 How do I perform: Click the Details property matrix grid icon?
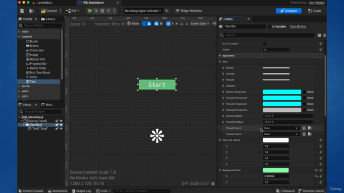pyautogui.click(x=319, y=35)
